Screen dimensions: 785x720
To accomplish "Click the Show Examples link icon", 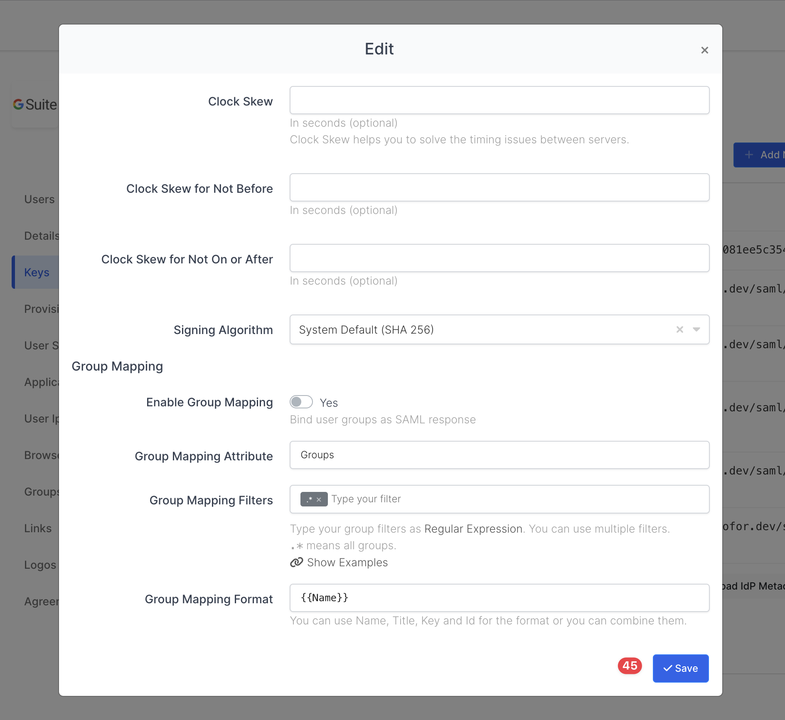I will click(297, 563).
